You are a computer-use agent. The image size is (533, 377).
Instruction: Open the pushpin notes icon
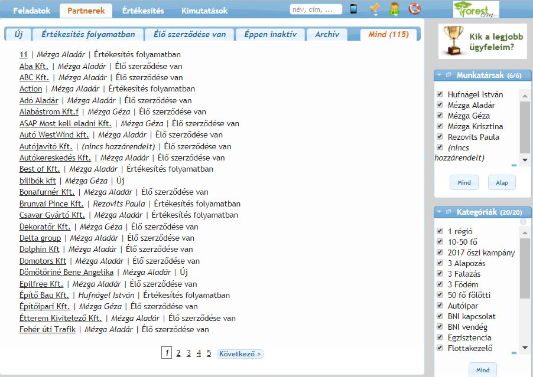point(374,9)
